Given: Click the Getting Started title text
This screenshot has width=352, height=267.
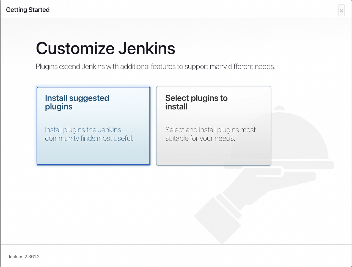Looking at the screenshot, I should [28, 10].
